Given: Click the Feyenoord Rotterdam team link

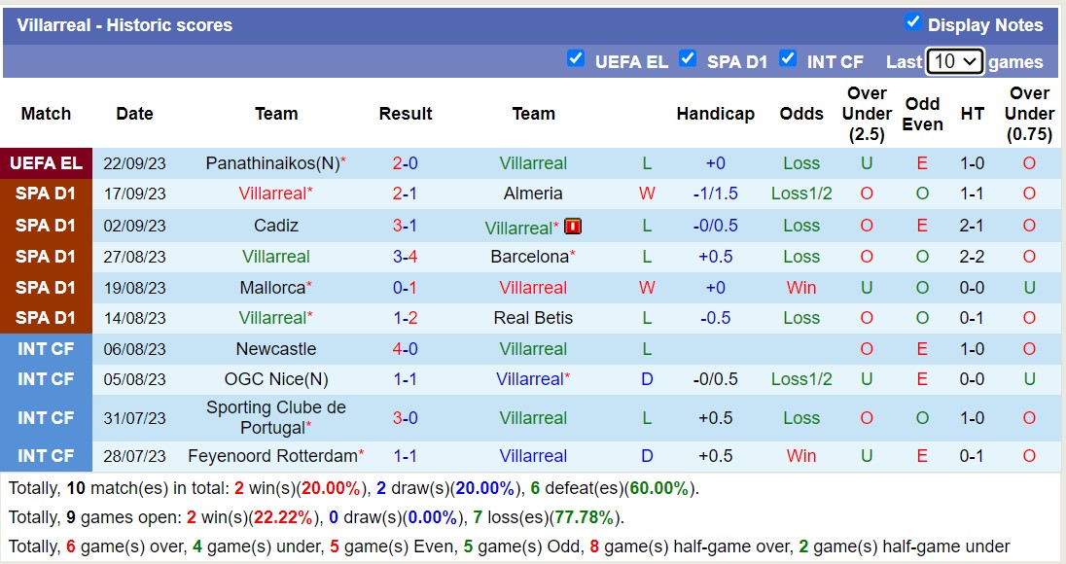Looking at the screenshot, I should [272, 456].
